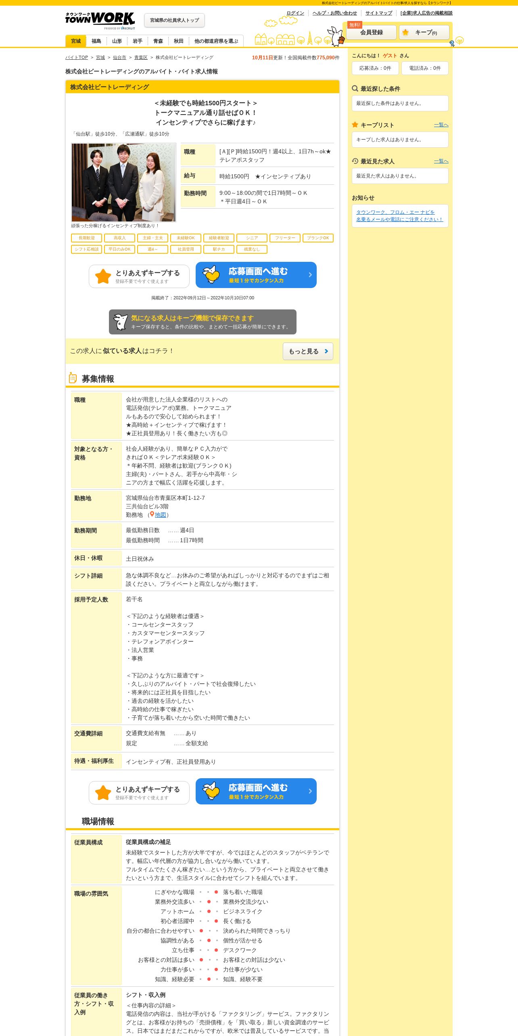Screen dimensions: 518x1036
Task: Click the gray キープ機能 info banner
Action: click(203, 322)
